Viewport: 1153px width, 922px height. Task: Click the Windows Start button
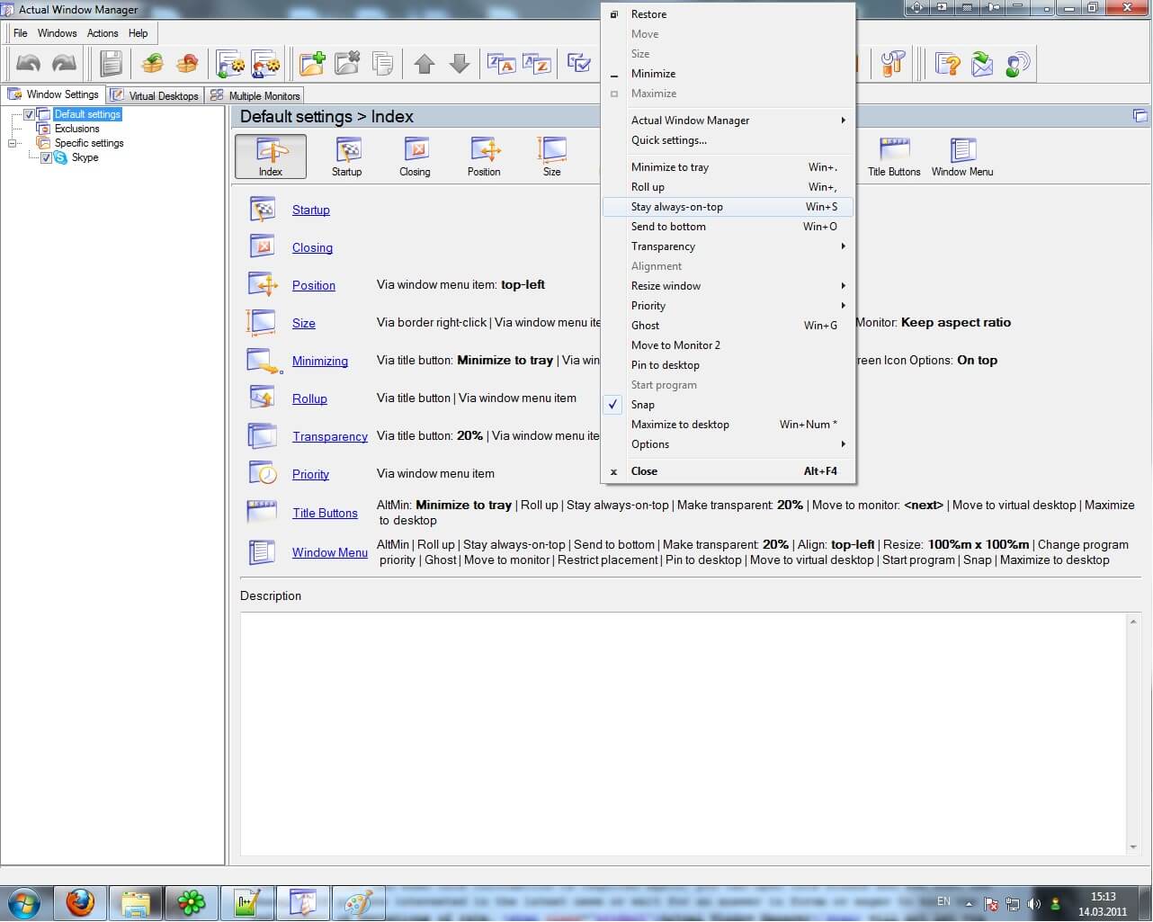(23, 902)
